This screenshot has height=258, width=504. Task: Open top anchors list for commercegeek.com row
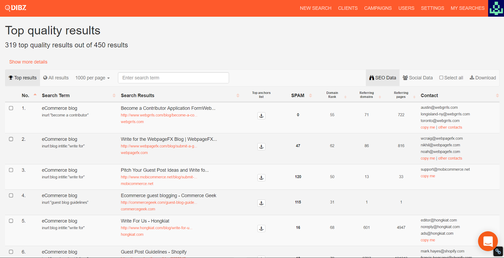coord(261,203)
